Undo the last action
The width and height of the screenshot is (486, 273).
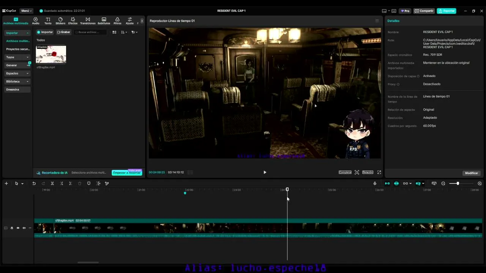click(x=34, y=184)
